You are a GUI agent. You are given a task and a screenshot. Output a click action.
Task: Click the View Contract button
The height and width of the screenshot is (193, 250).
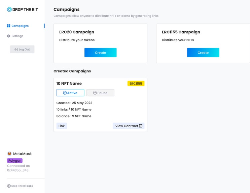(x=129, y=126)
